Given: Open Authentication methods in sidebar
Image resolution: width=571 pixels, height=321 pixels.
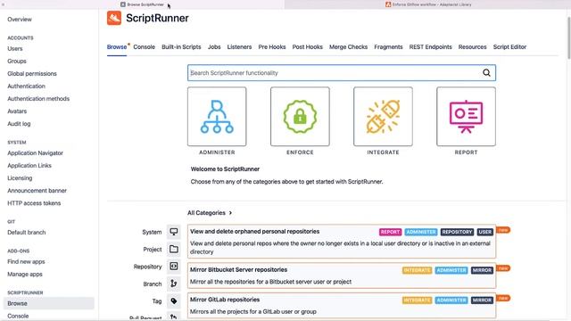Looking at the screenshot, I should 38,99.
